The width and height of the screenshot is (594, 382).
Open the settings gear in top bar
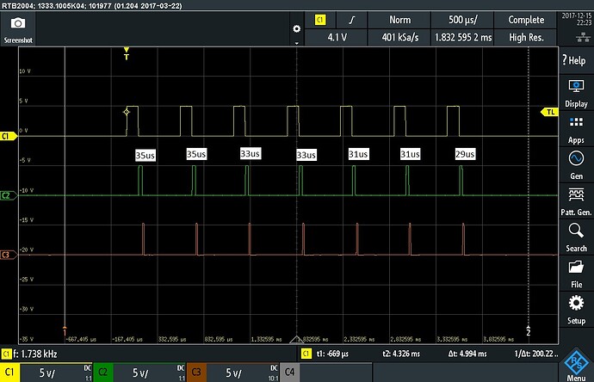(297, 28)
